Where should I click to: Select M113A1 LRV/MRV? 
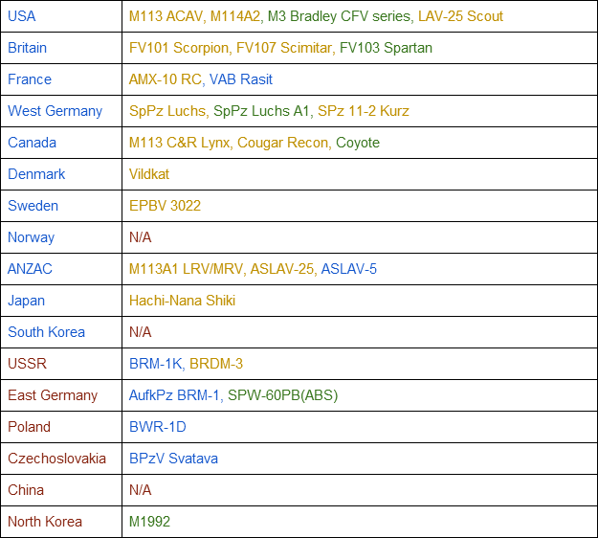(186, 269)
